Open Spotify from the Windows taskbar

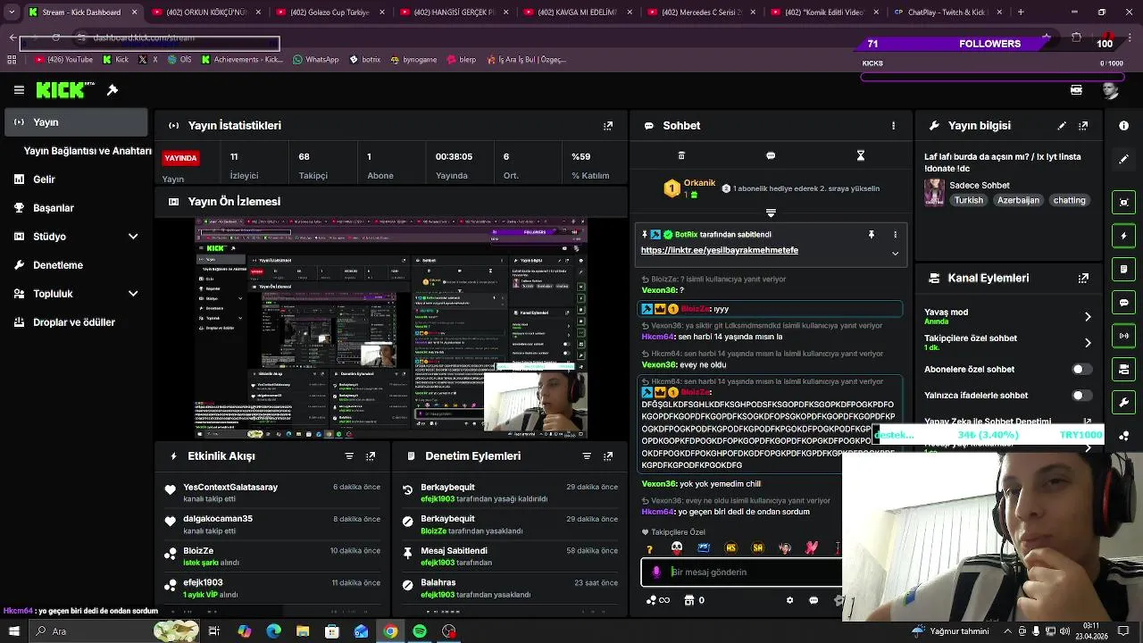420,631
